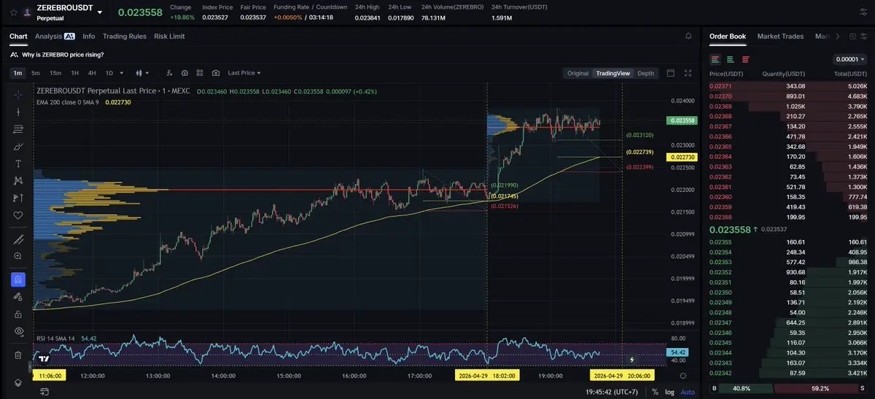Open the Info tab
This screenshot has height=399, width=875.
[x=89, y=36]
